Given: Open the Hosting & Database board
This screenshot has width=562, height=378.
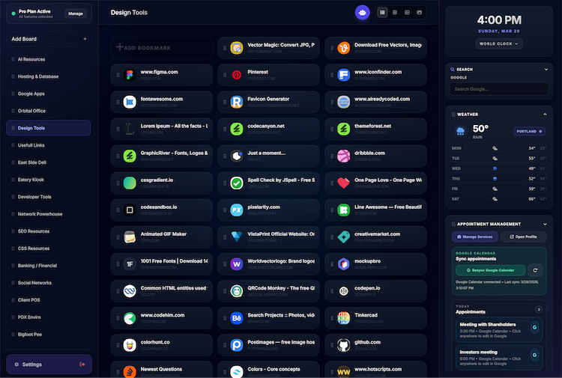Looking at the screenshot, I should click(49, 76).
